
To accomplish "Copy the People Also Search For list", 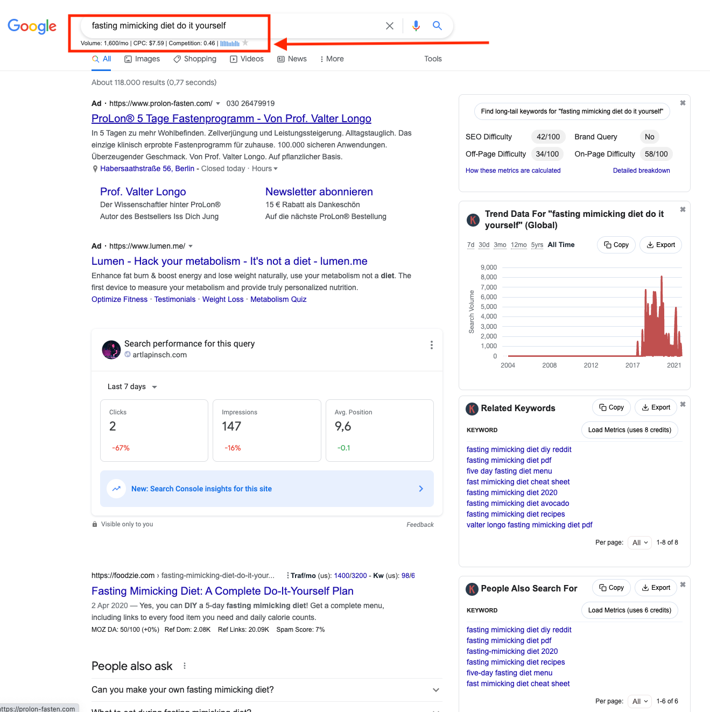I will click(611, 588).
